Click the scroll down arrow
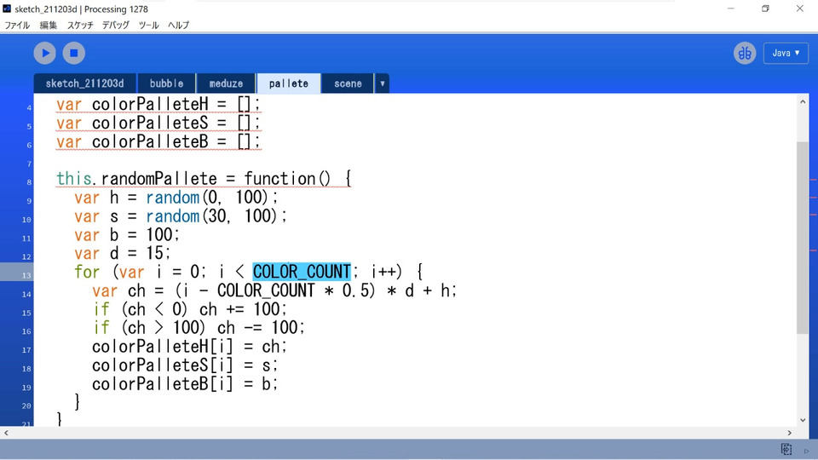 [x=803, y=420]
